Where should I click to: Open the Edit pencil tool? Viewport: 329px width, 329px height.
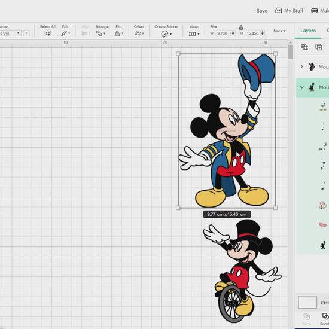tap(64, 33)
